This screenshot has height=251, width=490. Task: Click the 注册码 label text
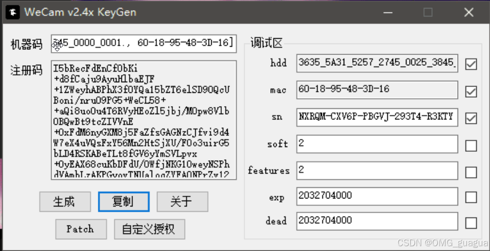click(x=26, y=70)
